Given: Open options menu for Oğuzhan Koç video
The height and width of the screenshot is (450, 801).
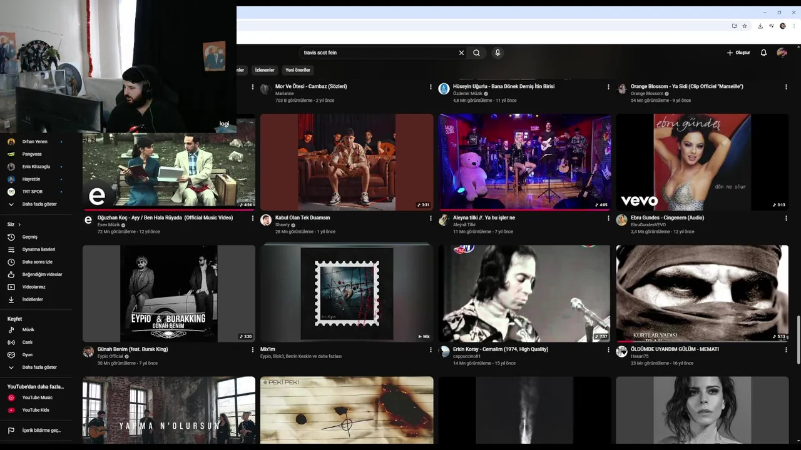Looking at the screenshot, I should [253, 218].
